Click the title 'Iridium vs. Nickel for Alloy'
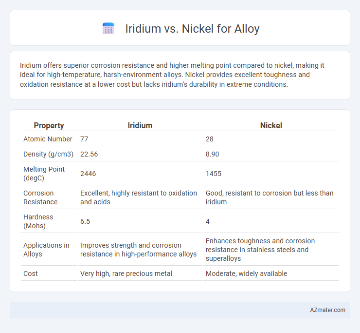The image size is (360, 333). tap(192, 29)
